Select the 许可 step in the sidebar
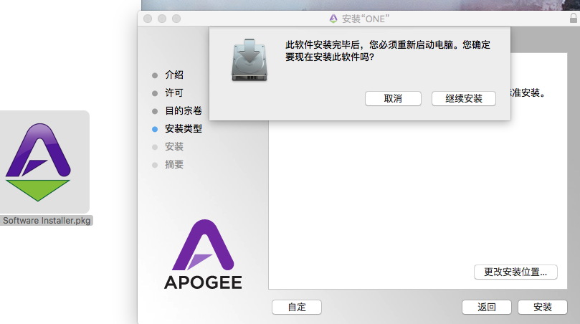Image resolution: width=580 pixels, height=324 pixels. (x=174, y=93)
